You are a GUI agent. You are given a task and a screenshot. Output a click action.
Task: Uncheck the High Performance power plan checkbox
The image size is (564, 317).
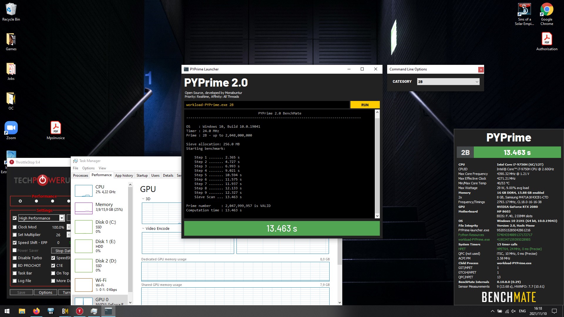[x=15, y=218]
